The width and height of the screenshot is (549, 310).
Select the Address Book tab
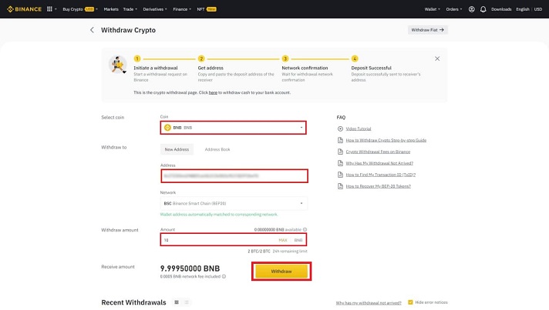tap(217, 149)
